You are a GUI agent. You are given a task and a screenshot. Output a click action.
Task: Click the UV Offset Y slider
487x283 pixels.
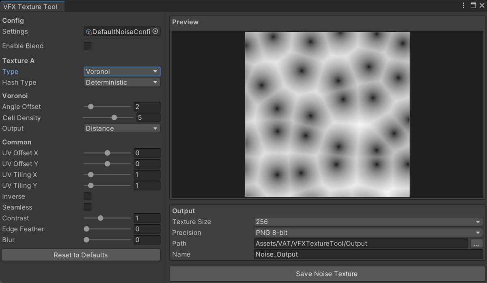[x=107, y=164]
